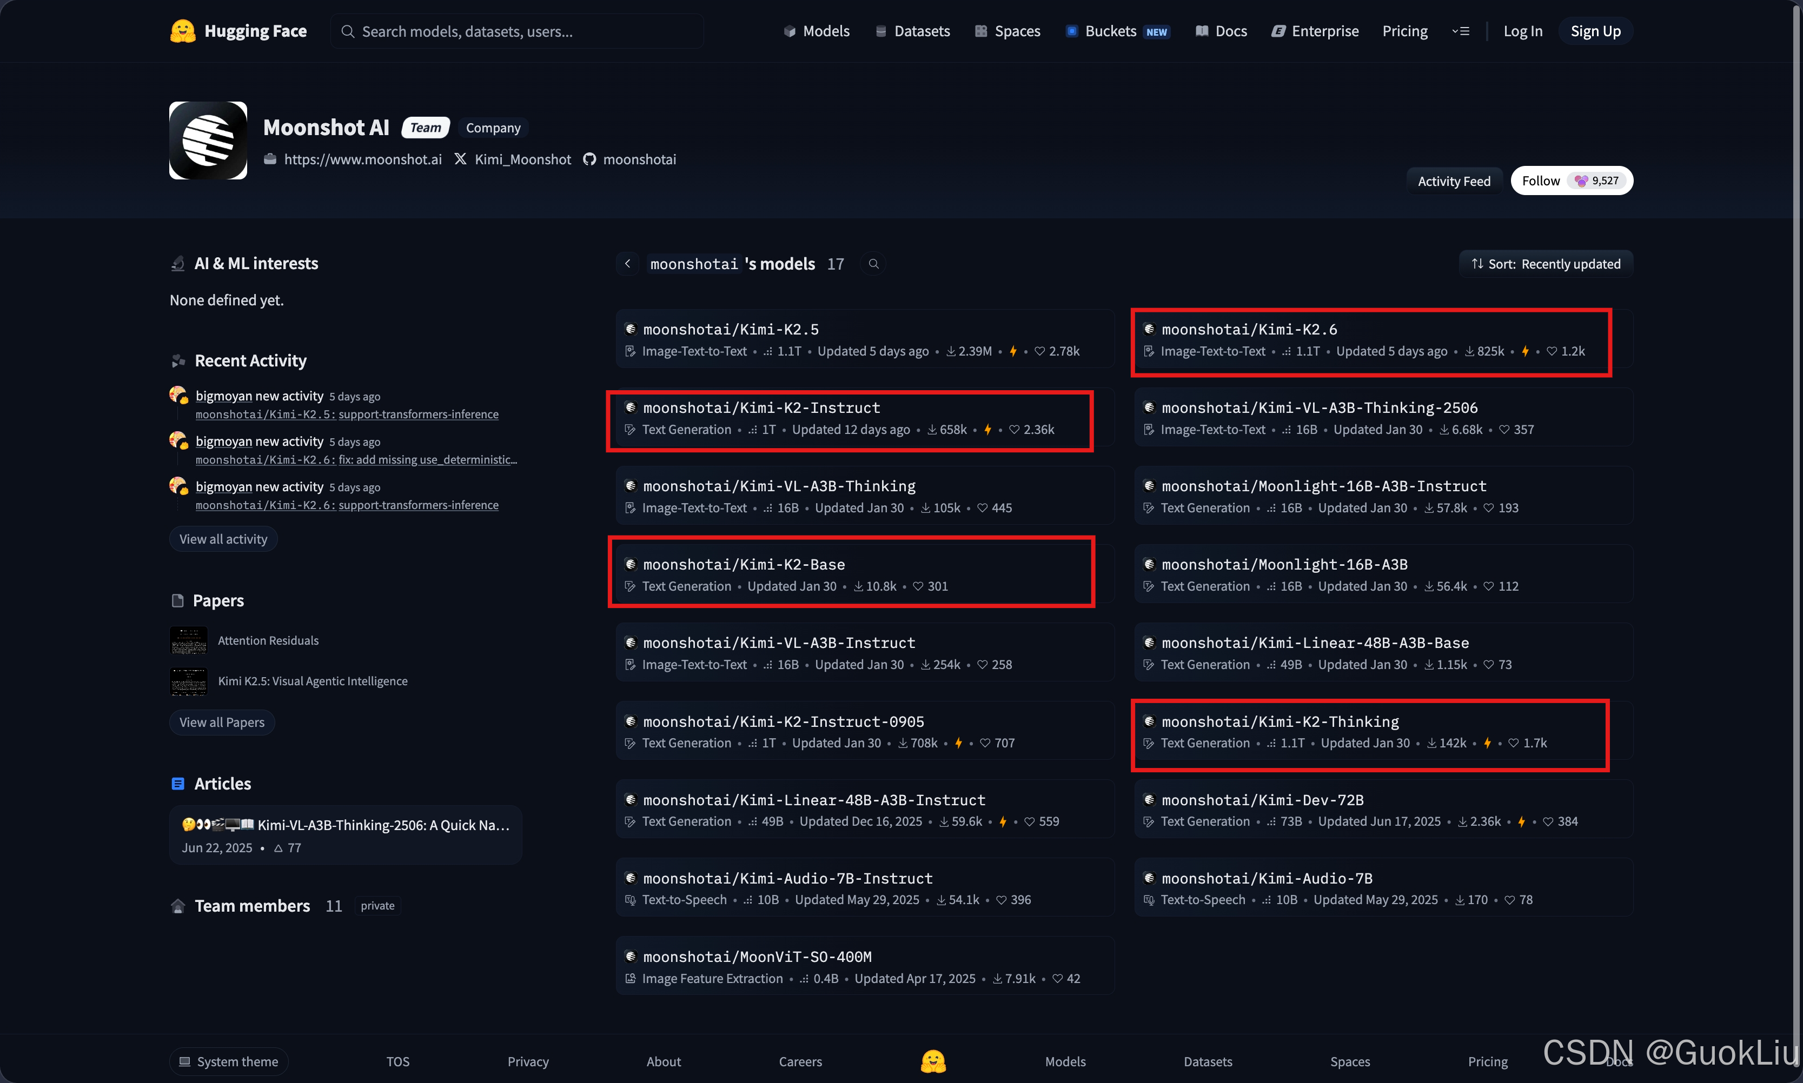Click the Company badge next to Moonshot AI
Image resolution: width=1803 pixels, height=1083 pixels.
click(493, 128)
